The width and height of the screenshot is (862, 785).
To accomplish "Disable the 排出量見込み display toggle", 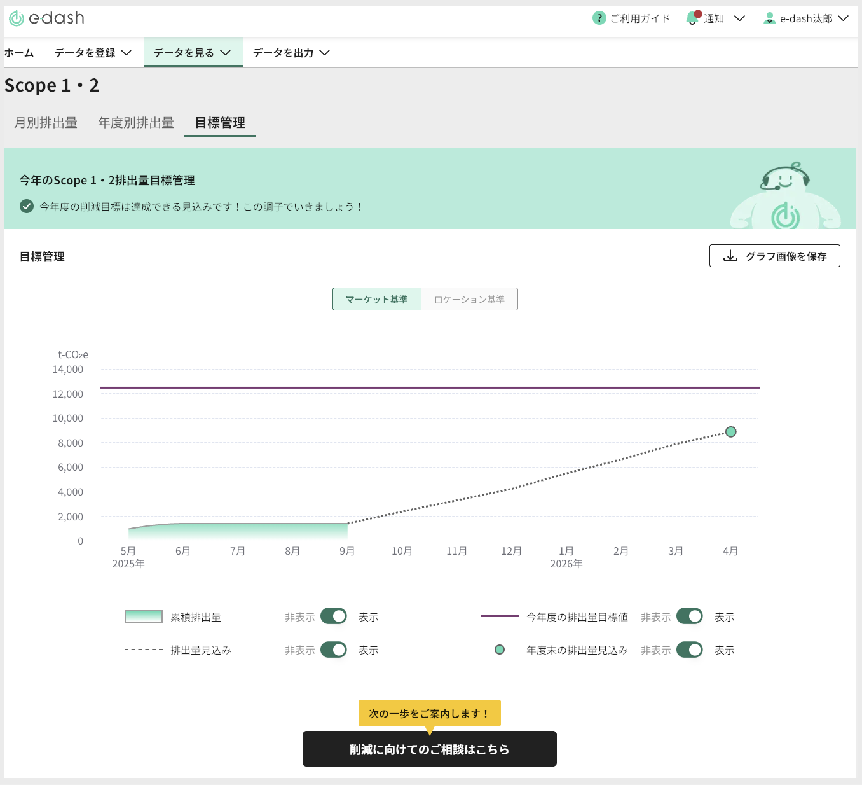I will (x=334, y=650).
